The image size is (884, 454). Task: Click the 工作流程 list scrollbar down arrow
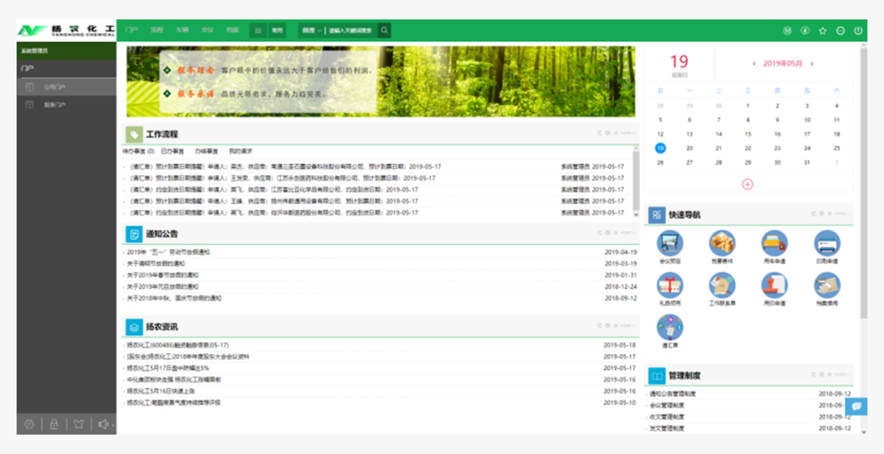point(636,215)
